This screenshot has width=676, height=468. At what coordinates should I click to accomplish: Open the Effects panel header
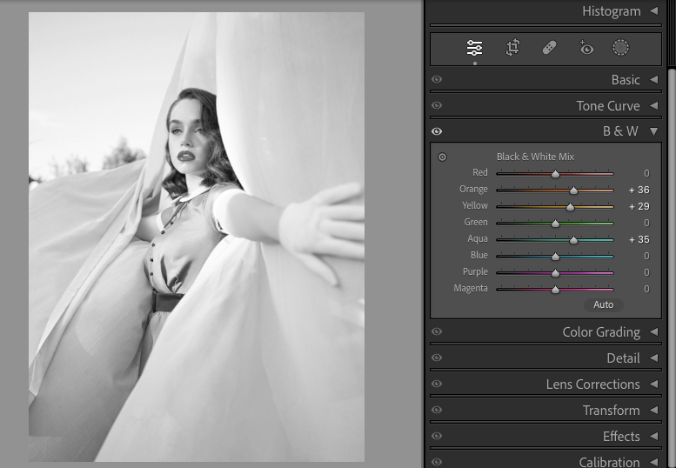coord(620,437)
